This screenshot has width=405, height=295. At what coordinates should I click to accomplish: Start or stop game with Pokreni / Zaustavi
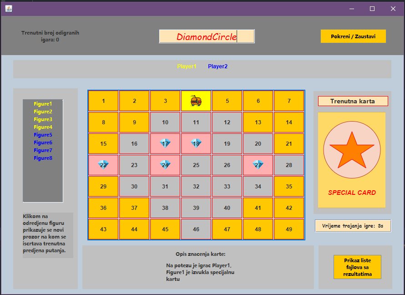coord(353,36)
